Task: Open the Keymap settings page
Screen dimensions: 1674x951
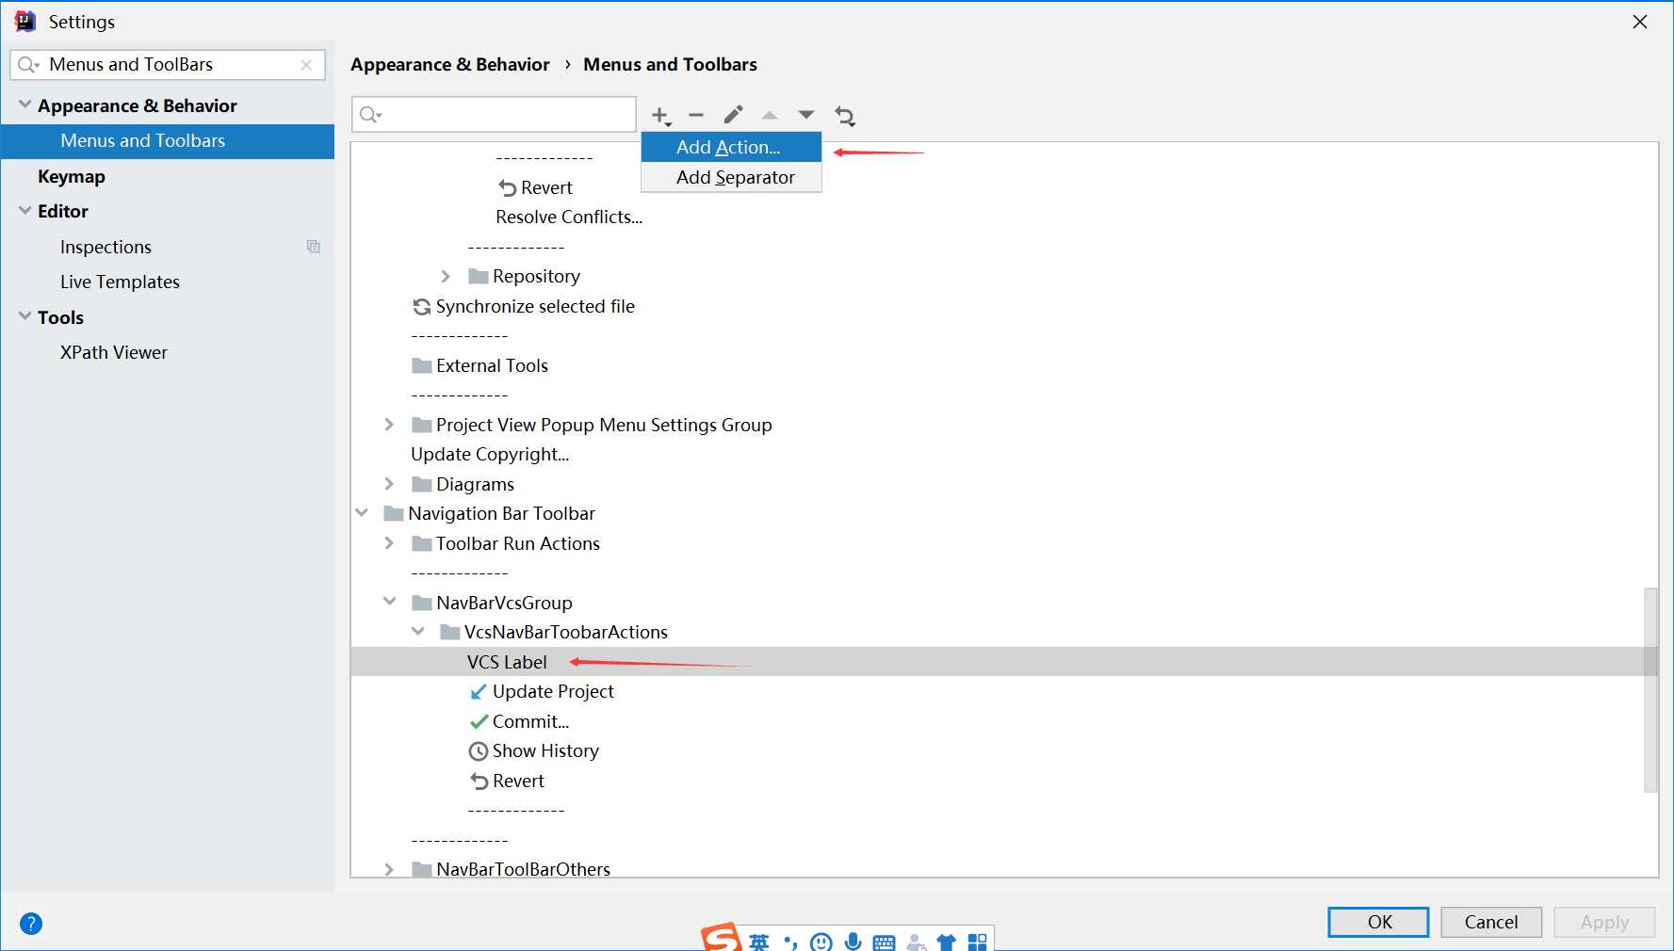Action: 72,177
